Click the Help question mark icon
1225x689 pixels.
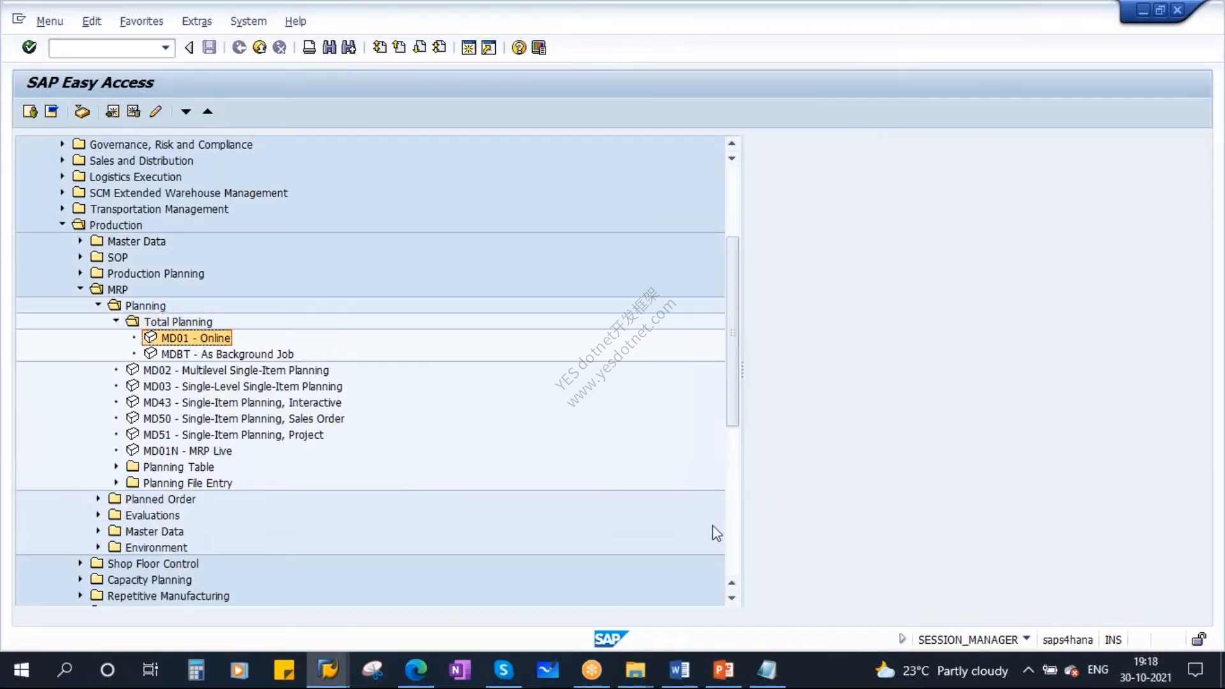519,47
